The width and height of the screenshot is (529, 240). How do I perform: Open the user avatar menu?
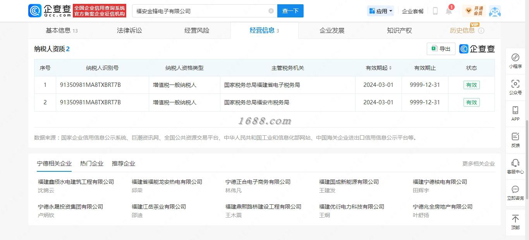495,11
